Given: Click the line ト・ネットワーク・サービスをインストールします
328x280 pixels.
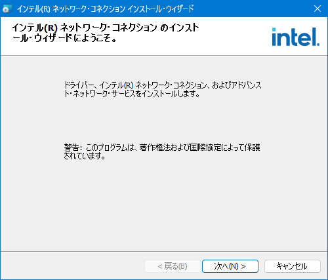Looking at the screenshot, I should [x=132, y=94].
